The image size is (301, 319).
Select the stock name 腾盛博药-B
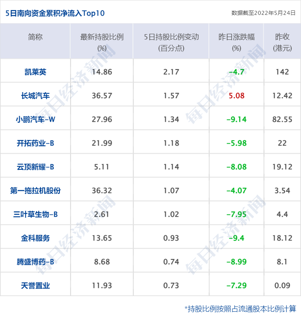pyautogui.click(x=36, y=262)
